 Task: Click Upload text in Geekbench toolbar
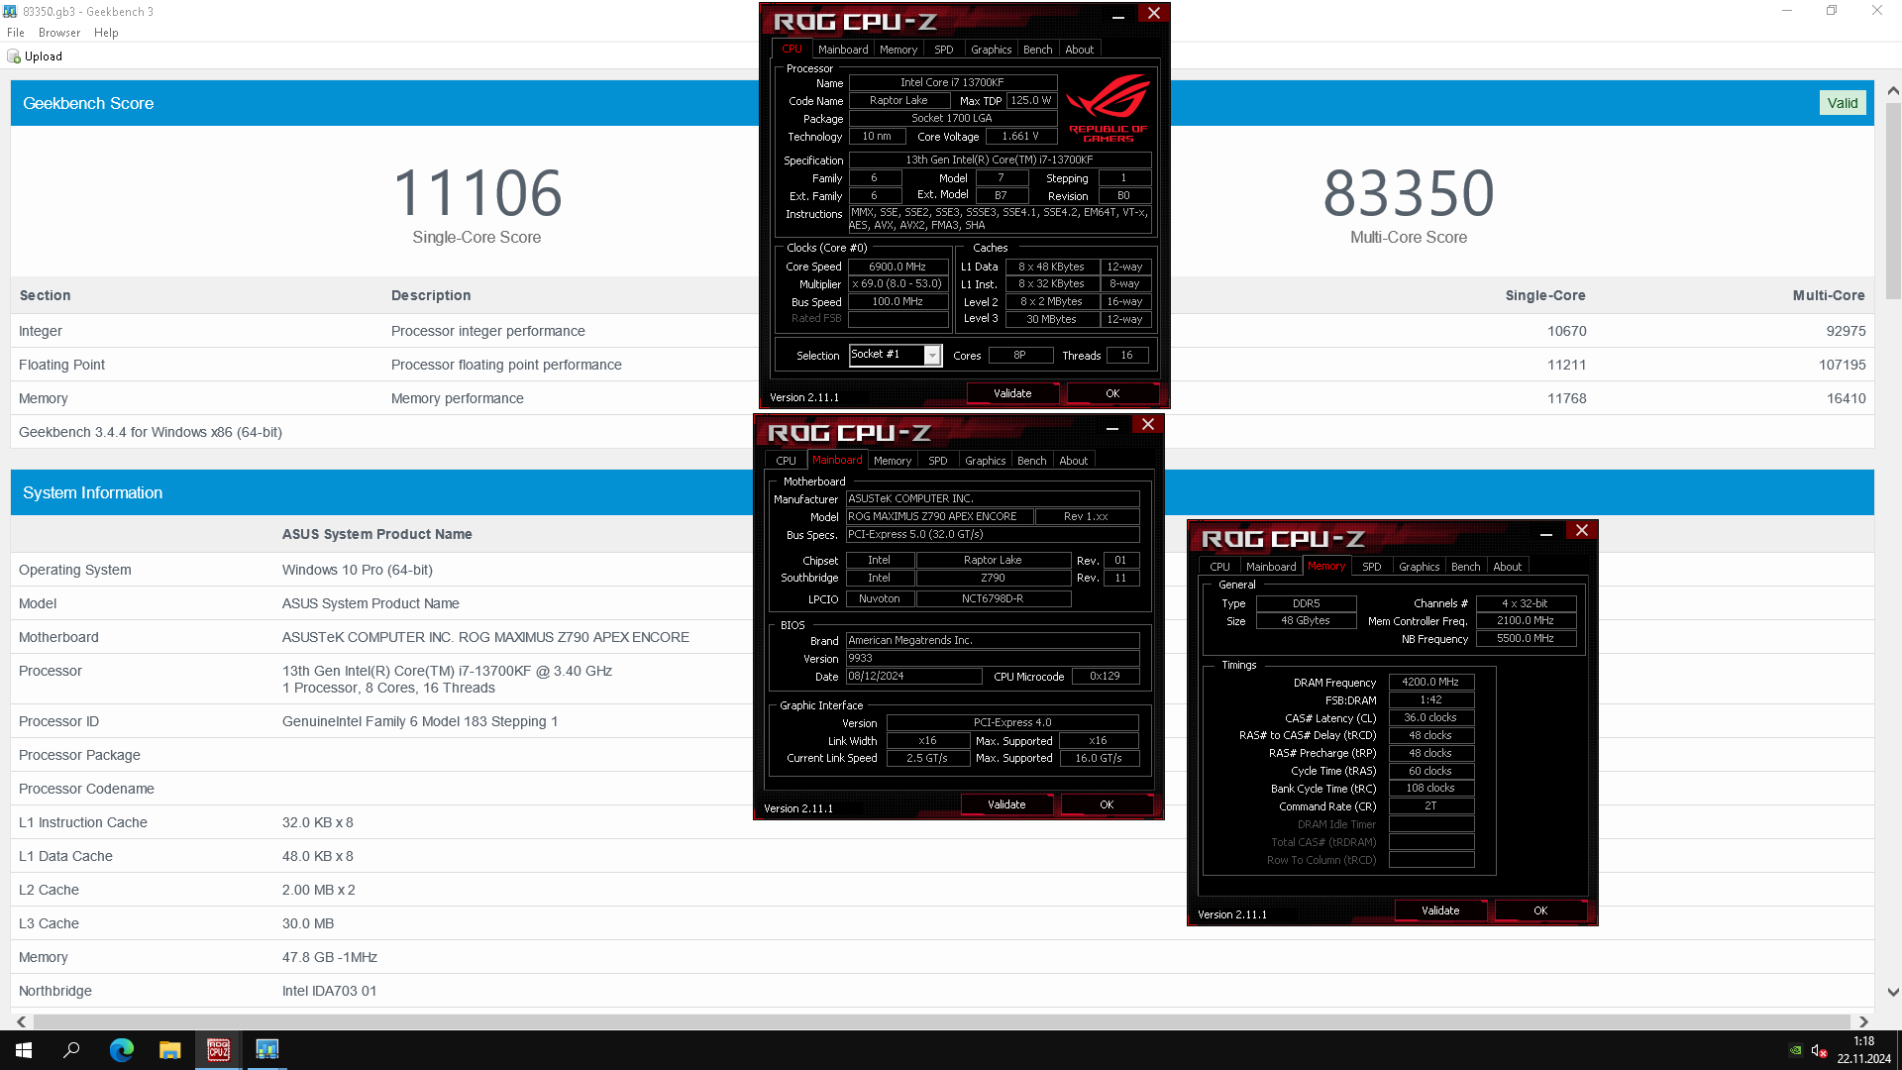click(x=44, y=56)
